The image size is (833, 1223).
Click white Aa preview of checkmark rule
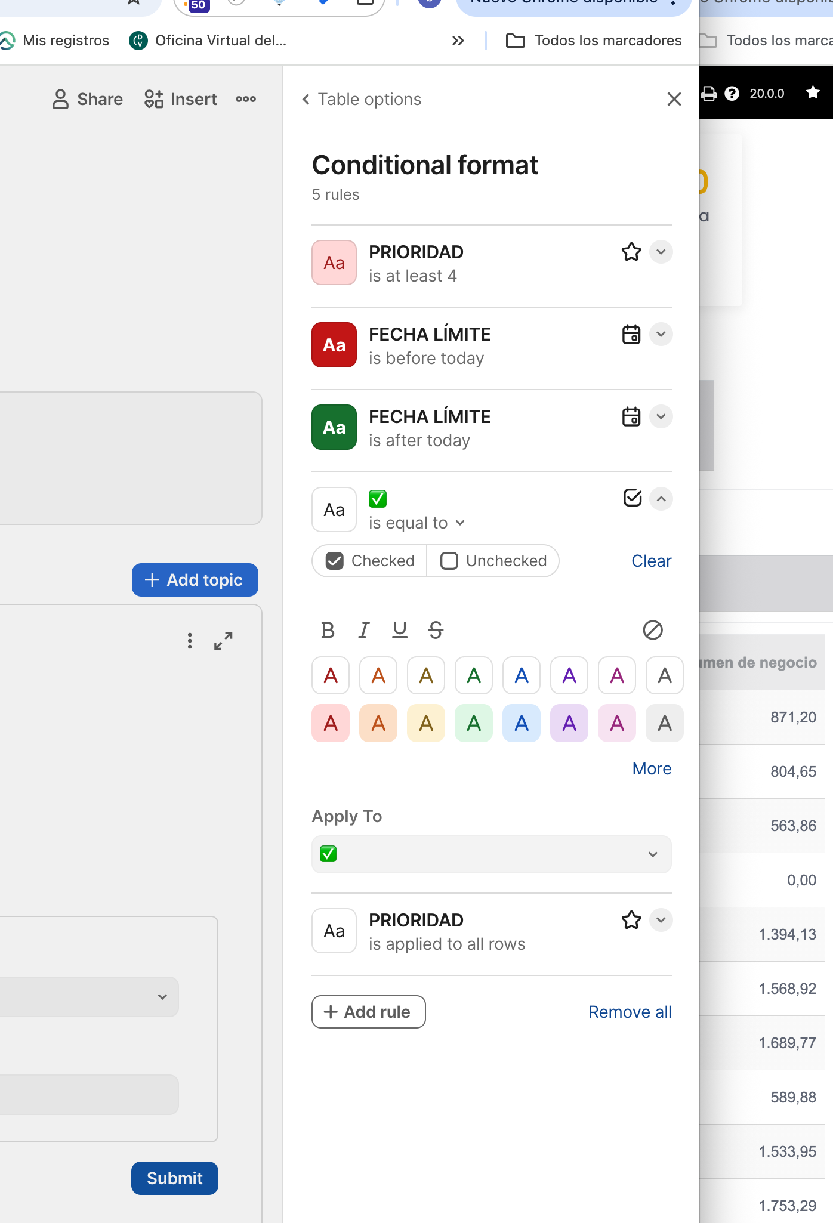click(x=334, y=509)
